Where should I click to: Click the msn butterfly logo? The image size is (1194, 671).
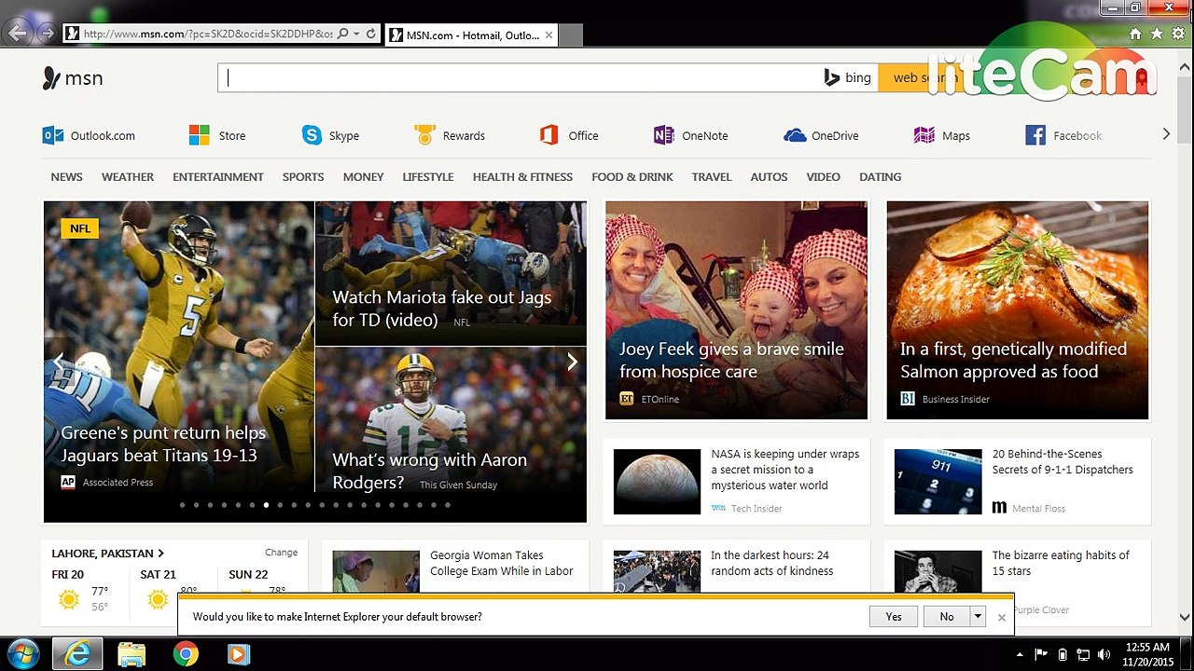click(73, 78)
